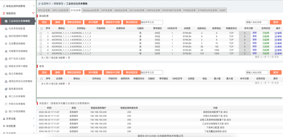Click 监测审计 in the breadcrumb

click(x=46, y=3)
